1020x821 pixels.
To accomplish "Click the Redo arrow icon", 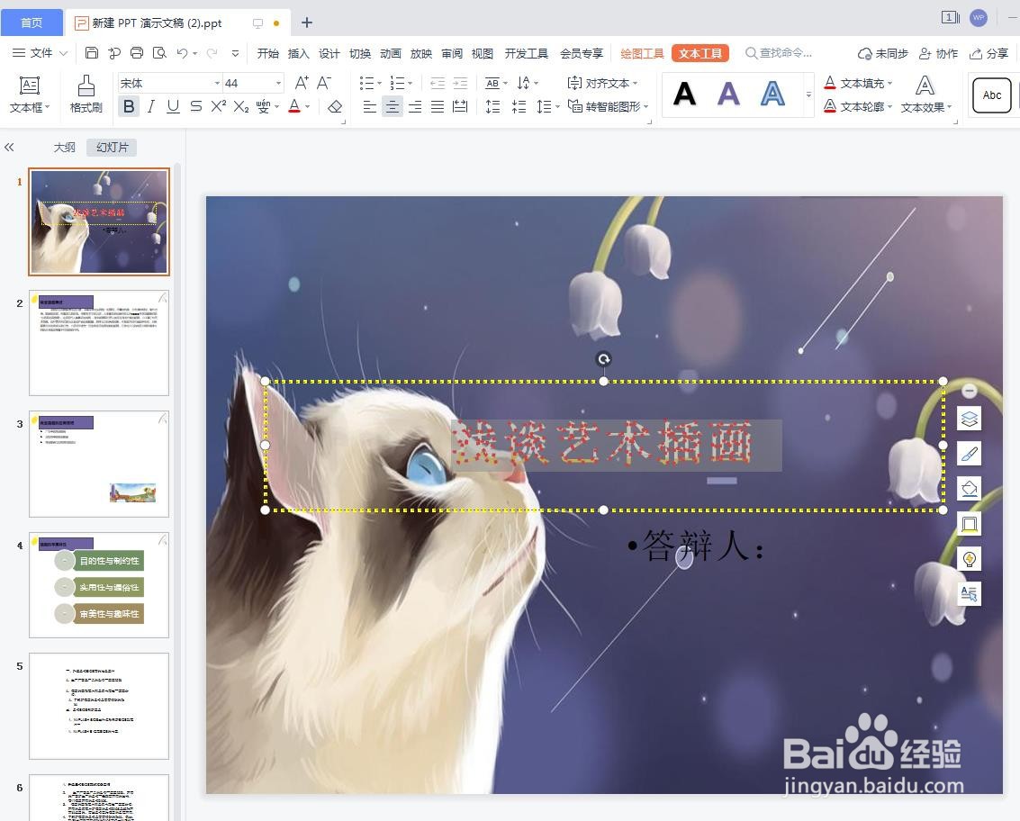I will pyautogui.click(x=212, y=53).
